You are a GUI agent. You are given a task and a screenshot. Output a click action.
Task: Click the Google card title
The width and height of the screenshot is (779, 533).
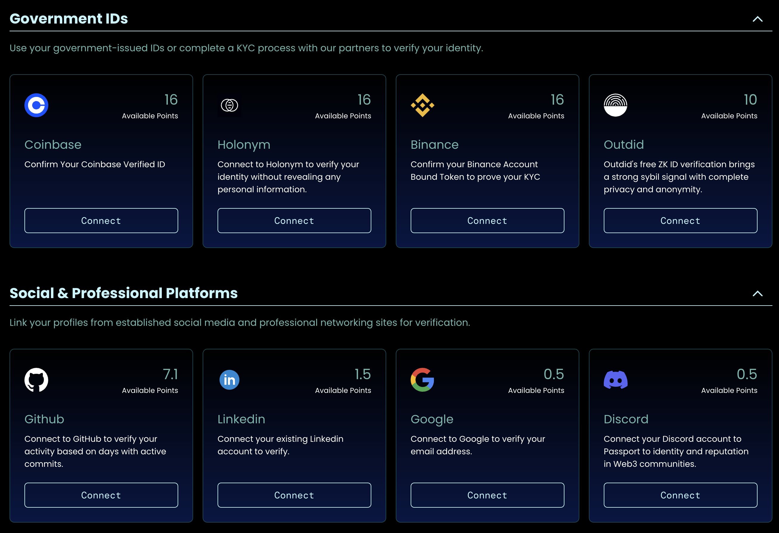432,420
